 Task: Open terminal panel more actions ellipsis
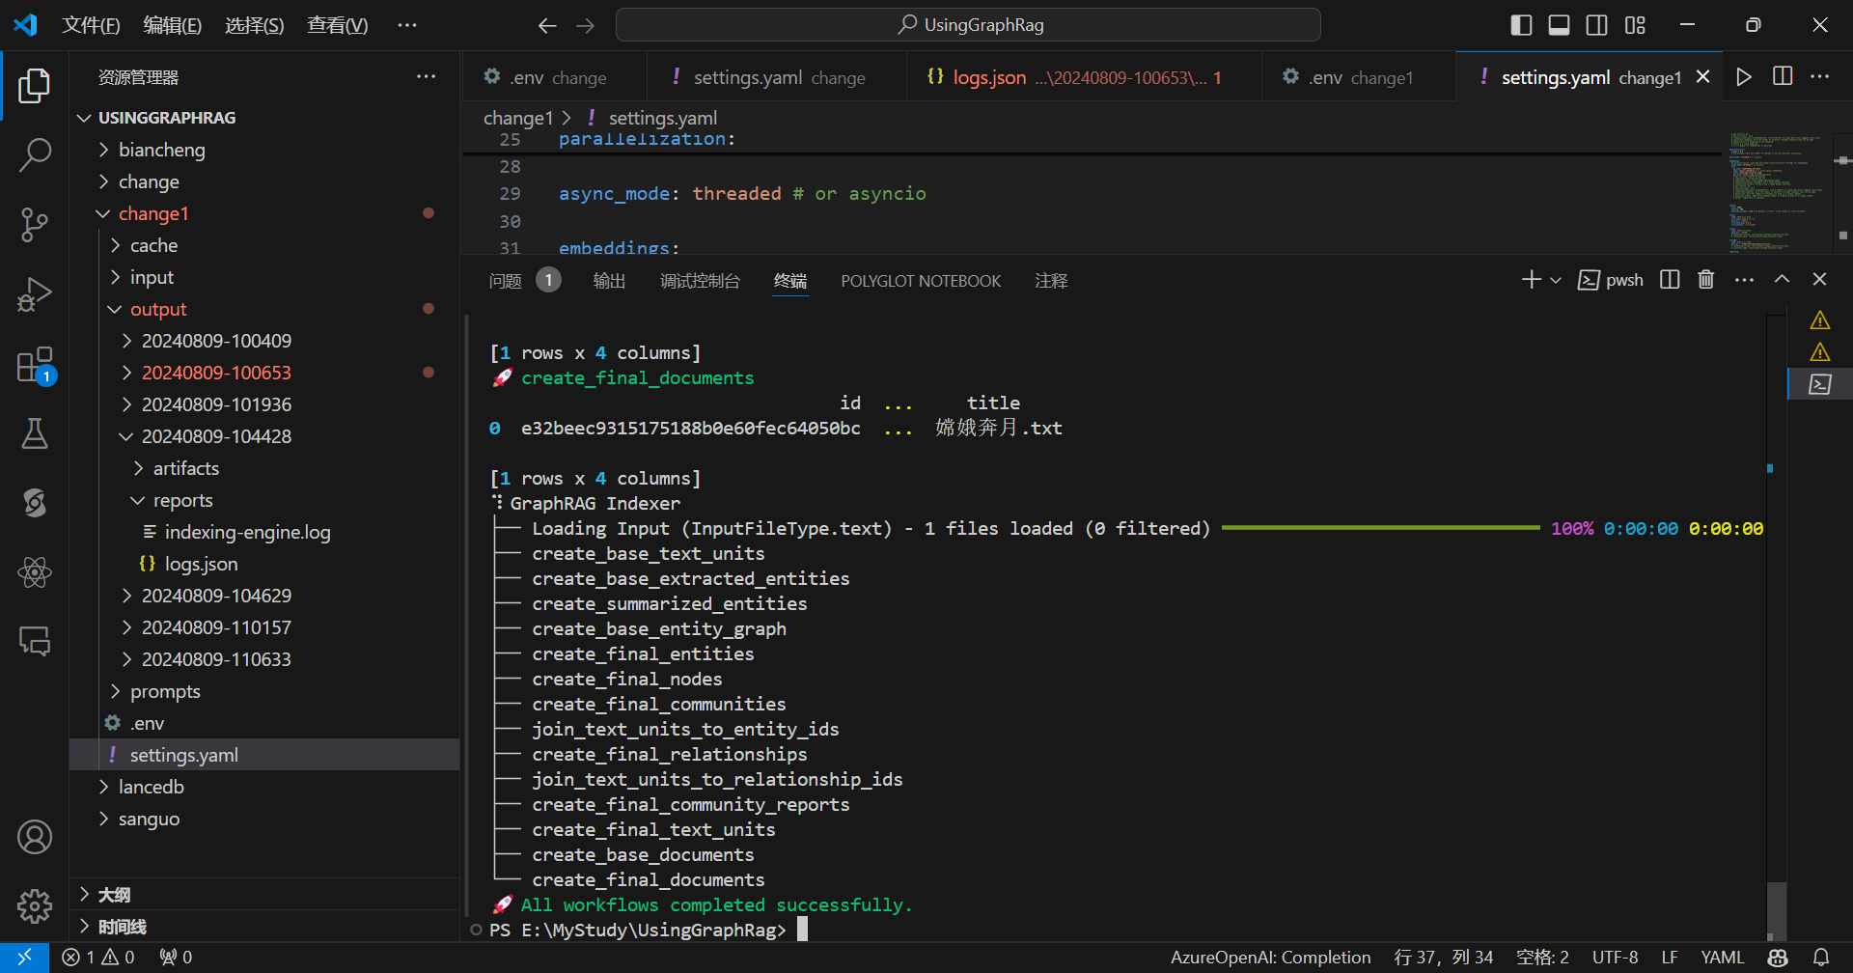click(x=1744, y=280)
